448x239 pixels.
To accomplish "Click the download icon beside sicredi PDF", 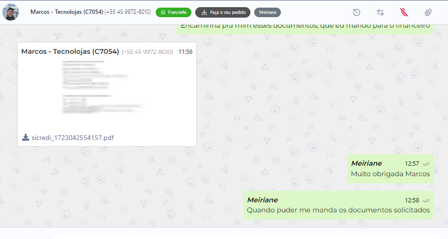I will point(26,138).
